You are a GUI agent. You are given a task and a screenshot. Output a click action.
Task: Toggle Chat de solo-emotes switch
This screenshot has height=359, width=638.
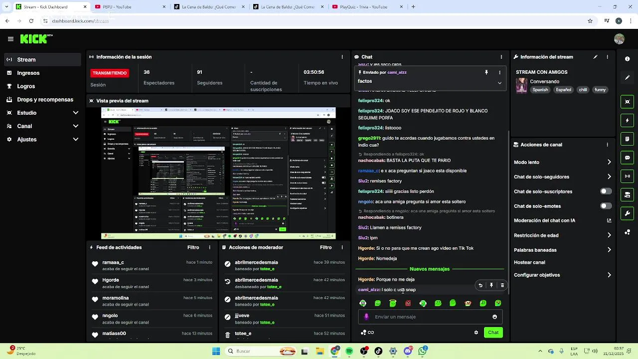(x=606, y=206)
